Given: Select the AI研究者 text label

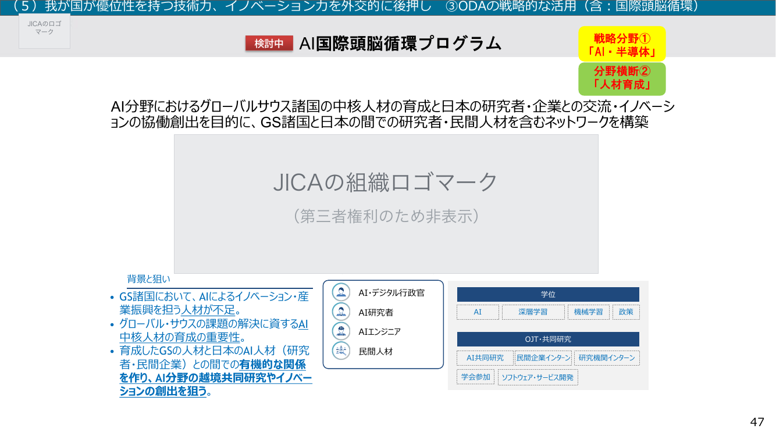Looking at the screenshot, I should [376, 312].
